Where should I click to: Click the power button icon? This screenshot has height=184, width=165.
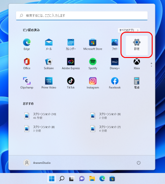click(138, 163)
